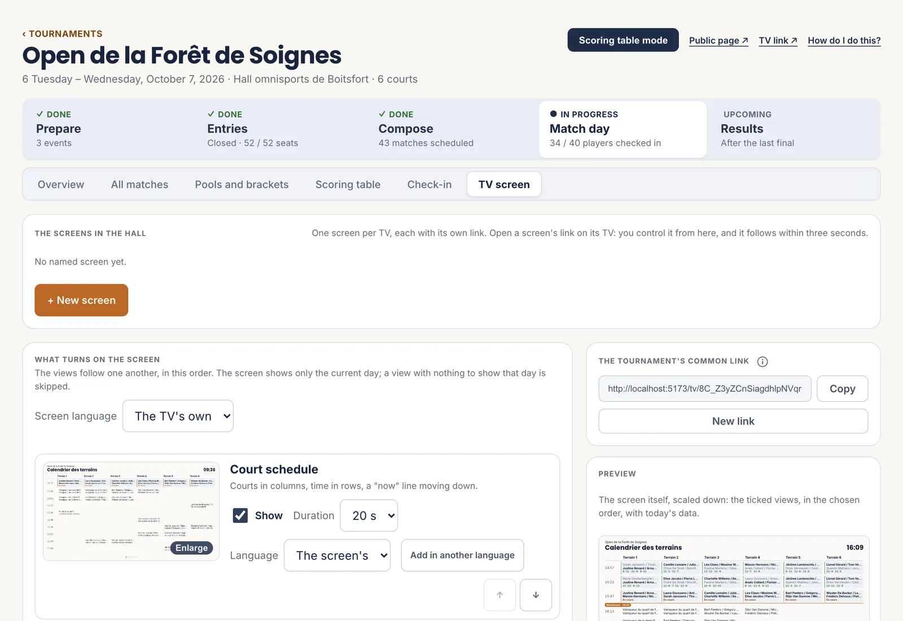
Task: Generate a New link
Action: [733, 421]
